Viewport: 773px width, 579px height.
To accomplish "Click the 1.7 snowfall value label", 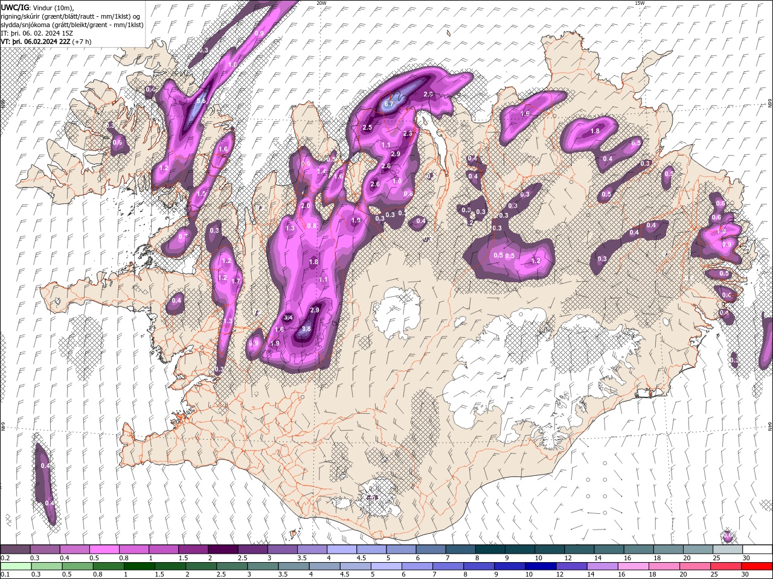I will point(236,280).
